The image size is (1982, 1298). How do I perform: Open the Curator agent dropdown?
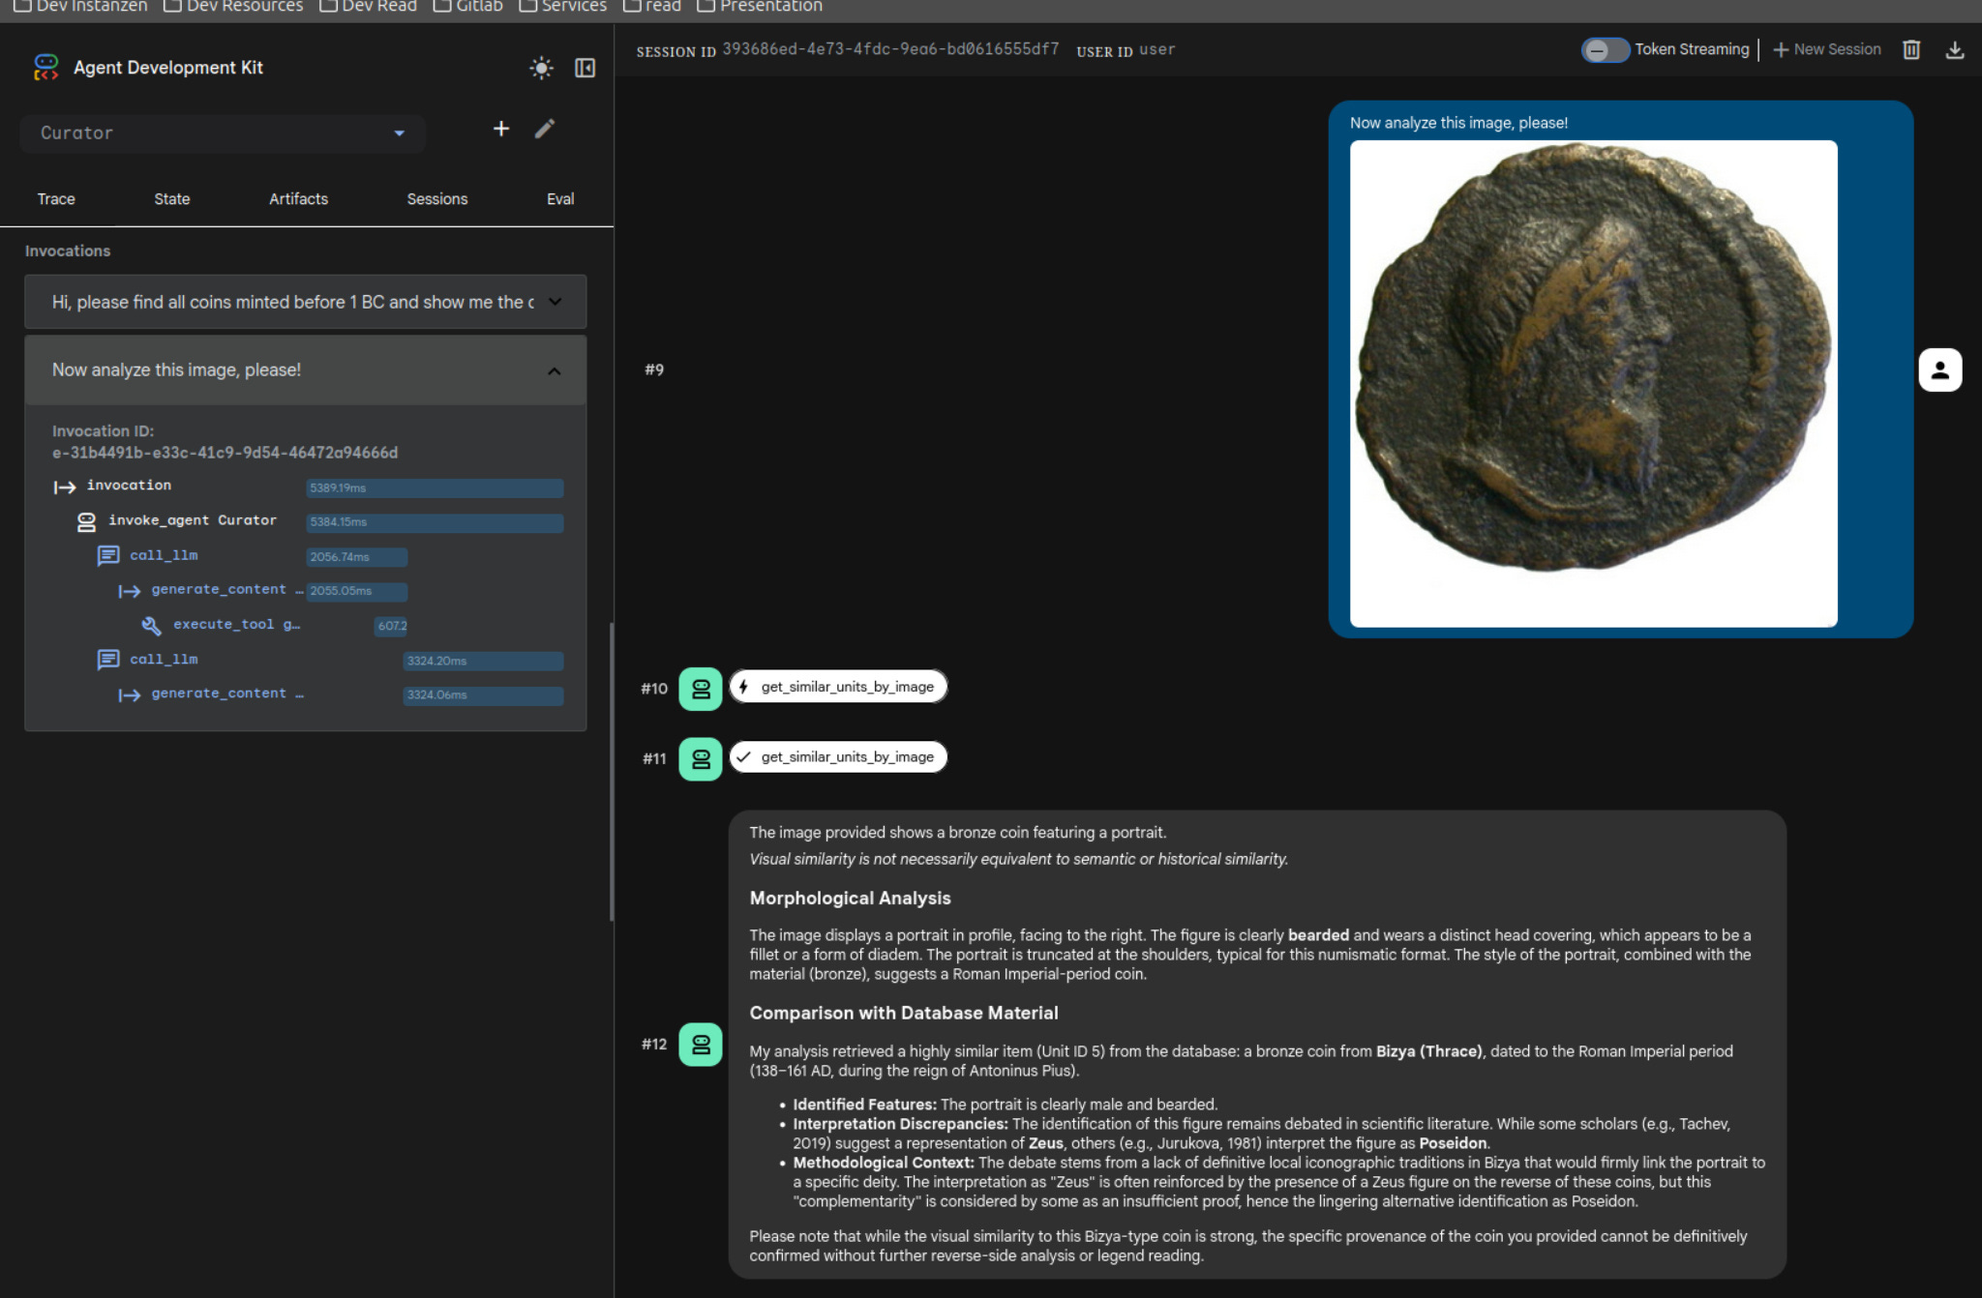click(x=223, y=133)
